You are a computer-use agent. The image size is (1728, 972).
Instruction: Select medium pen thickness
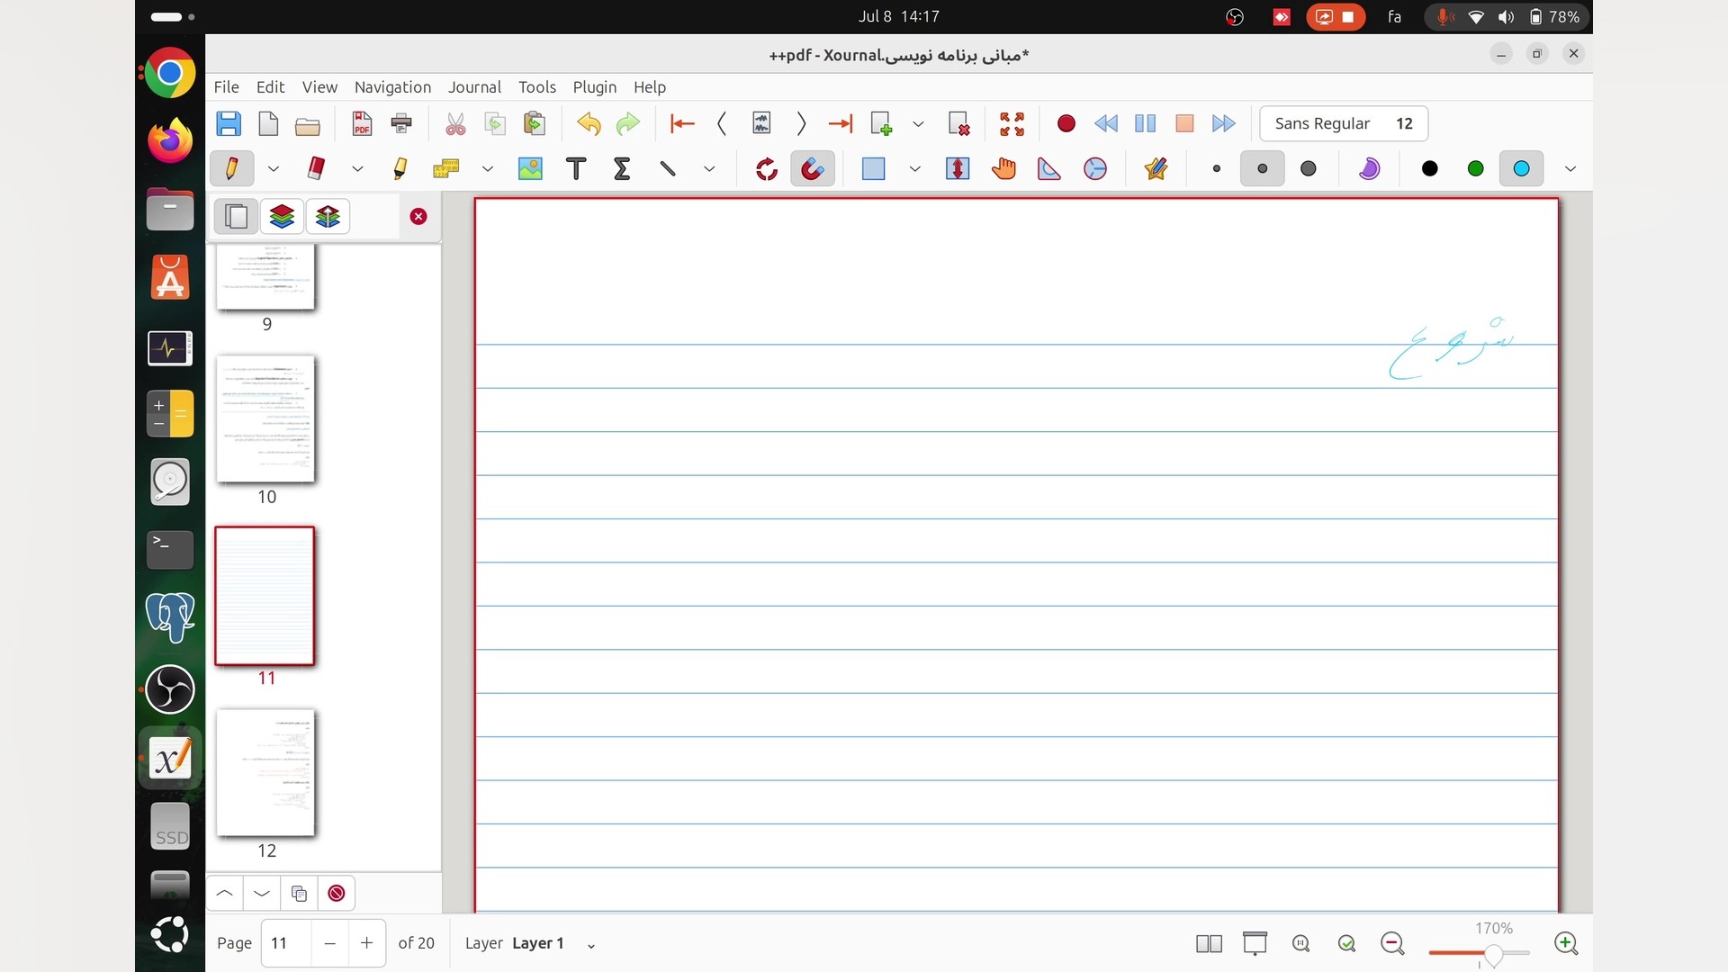pyautogui.click(x=1262, y=168)
